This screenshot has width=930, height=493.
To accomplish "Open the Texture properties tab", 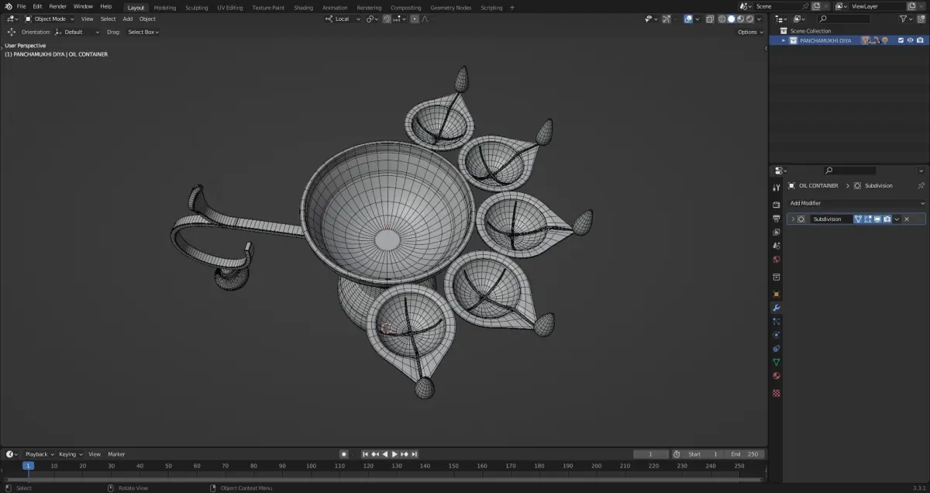I will [x=776, y=393].
